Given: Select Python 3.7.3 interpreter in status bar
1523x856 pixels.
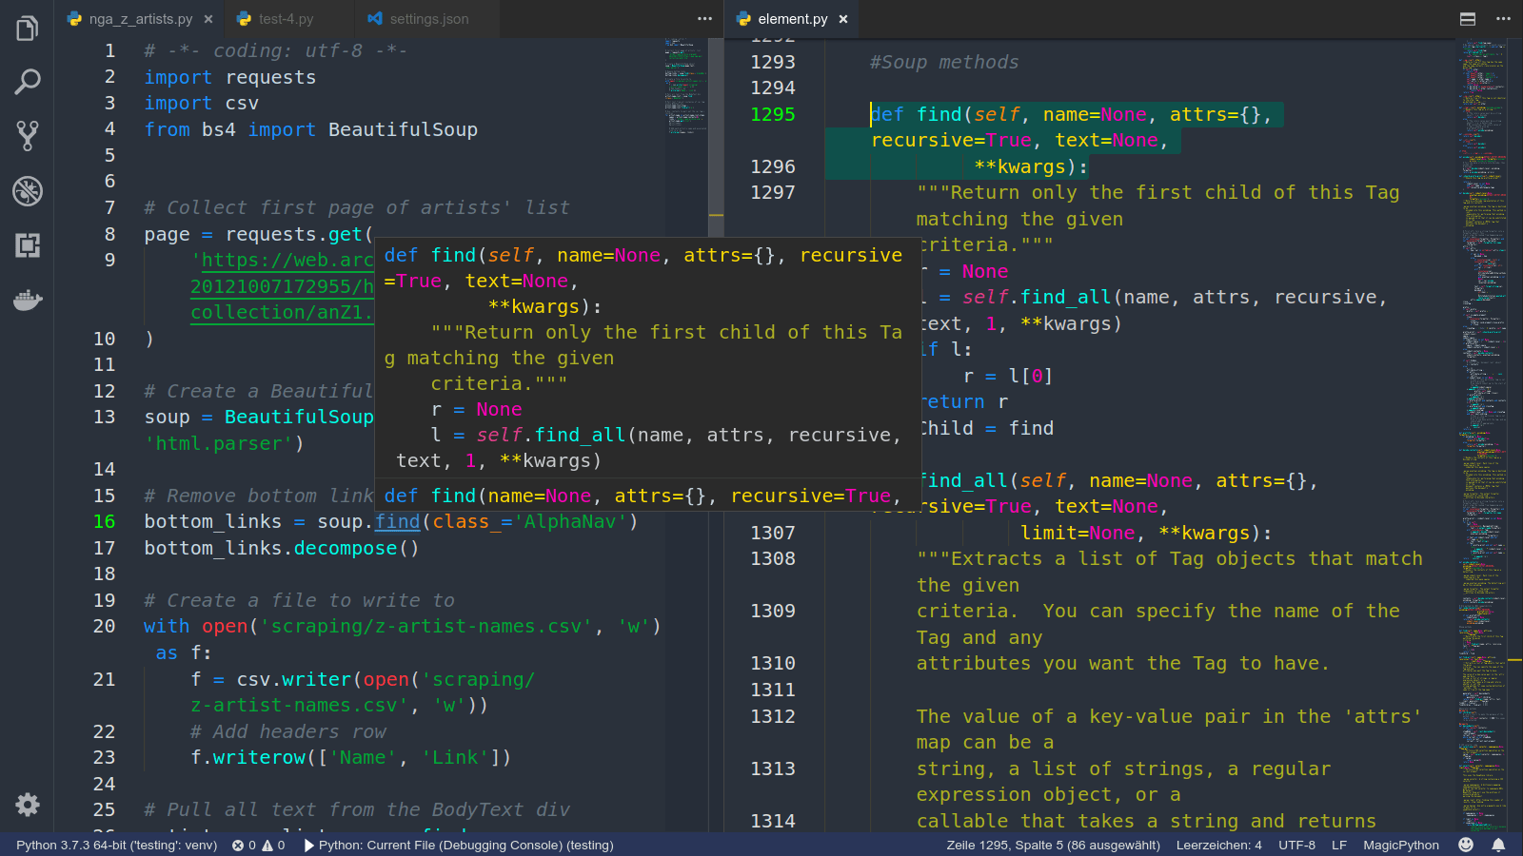Looking at the screenshot, I should click(116, 845).
